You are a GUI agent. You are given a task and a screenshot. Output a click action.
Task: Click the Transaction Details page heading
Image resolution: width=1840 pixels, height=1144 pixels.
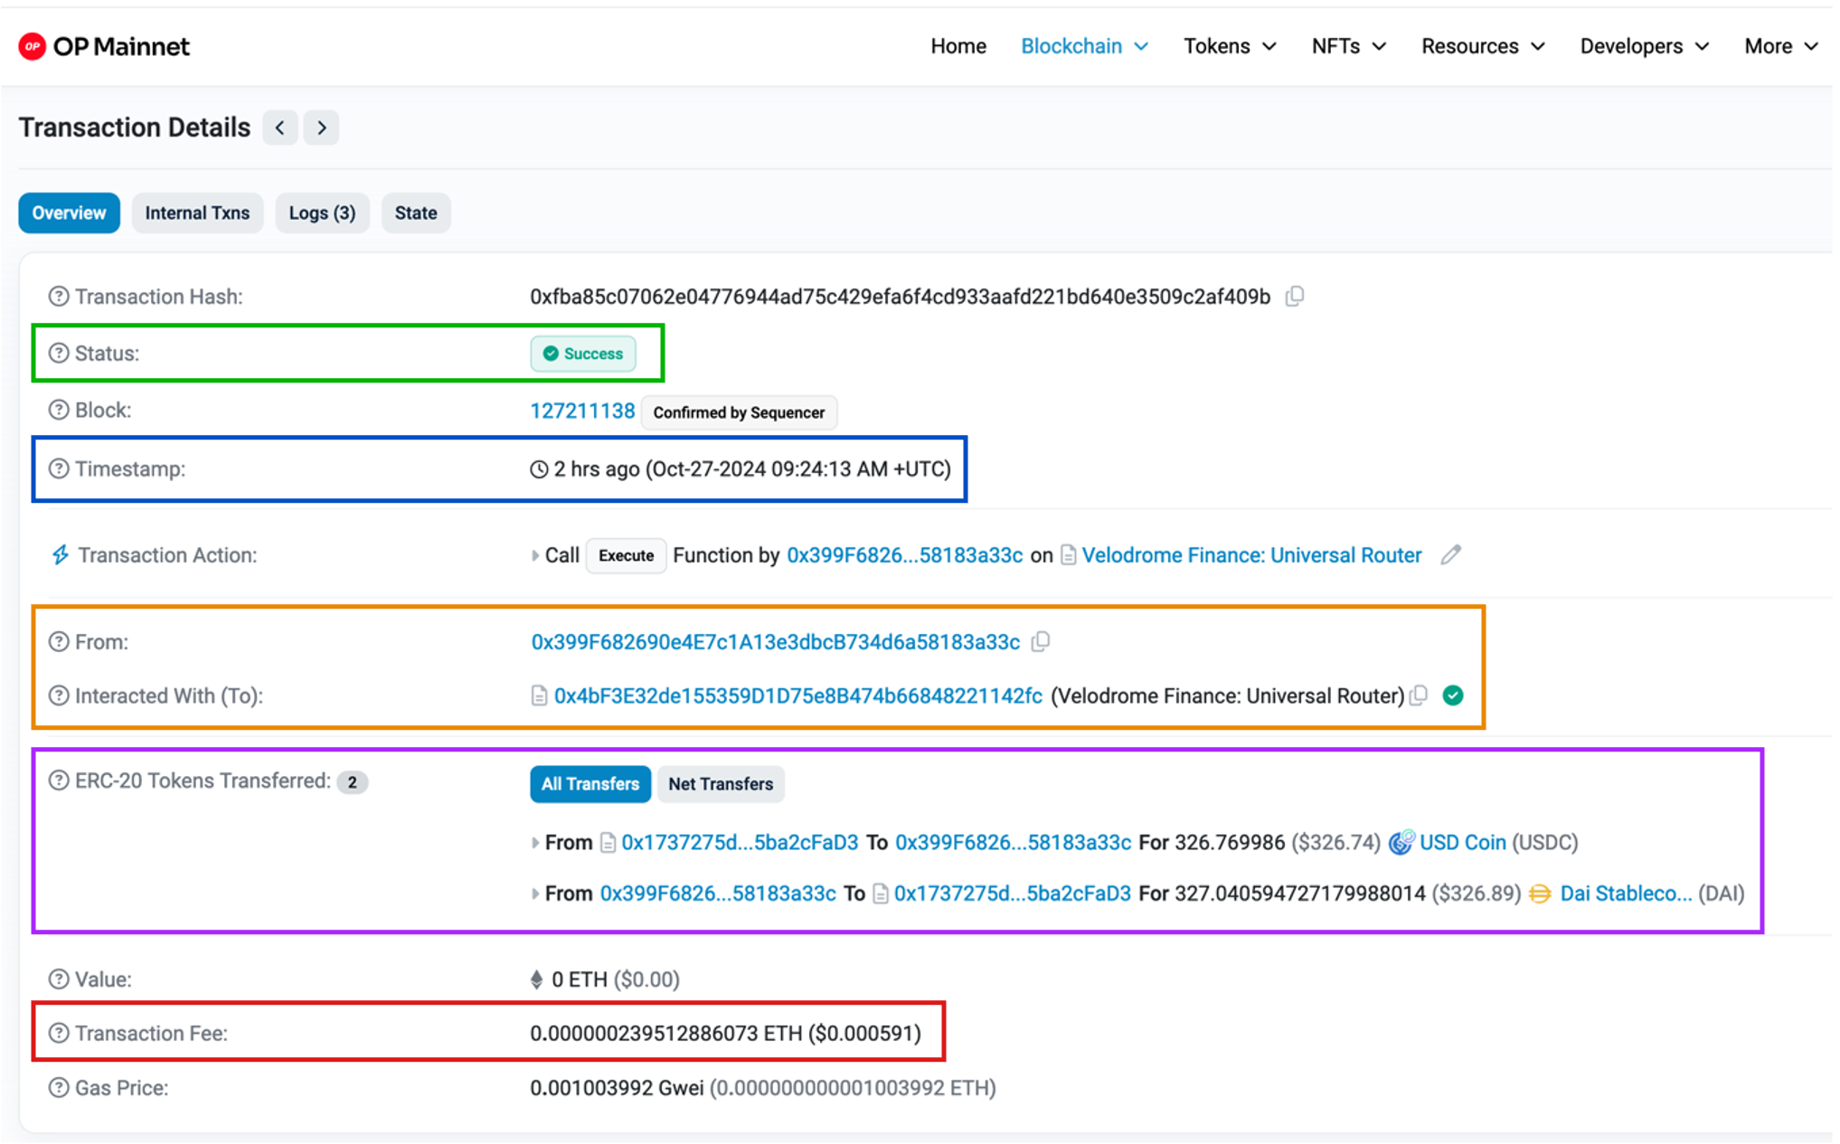(135, 128)
